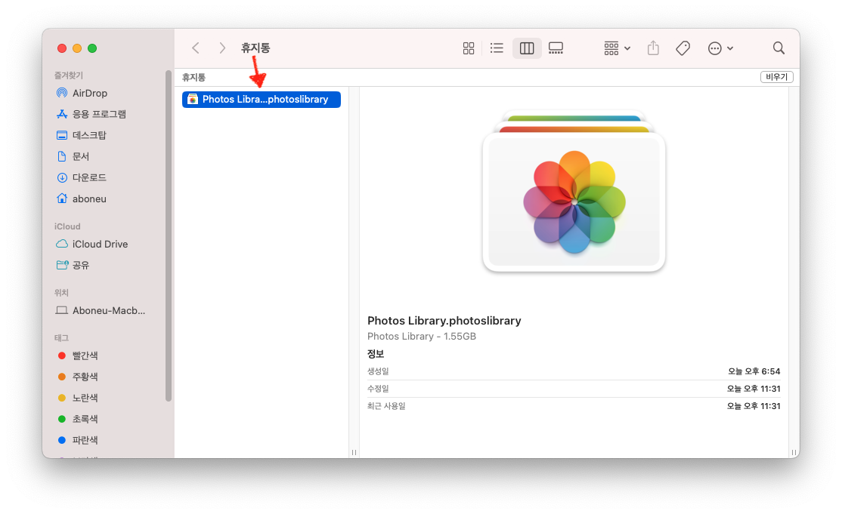Click the 휴지통 path bar label

[x=193, y=77]
